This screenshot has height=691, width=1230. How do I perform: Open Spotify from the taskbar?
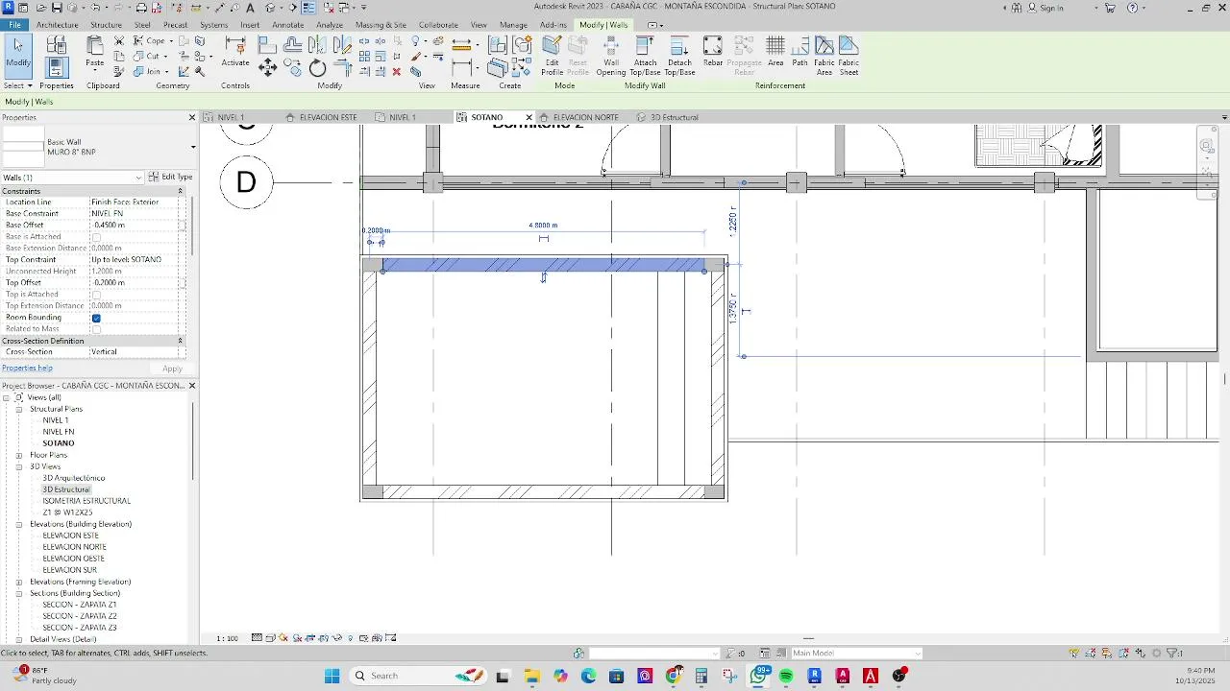pyautogui.click(x=786, y=676)
